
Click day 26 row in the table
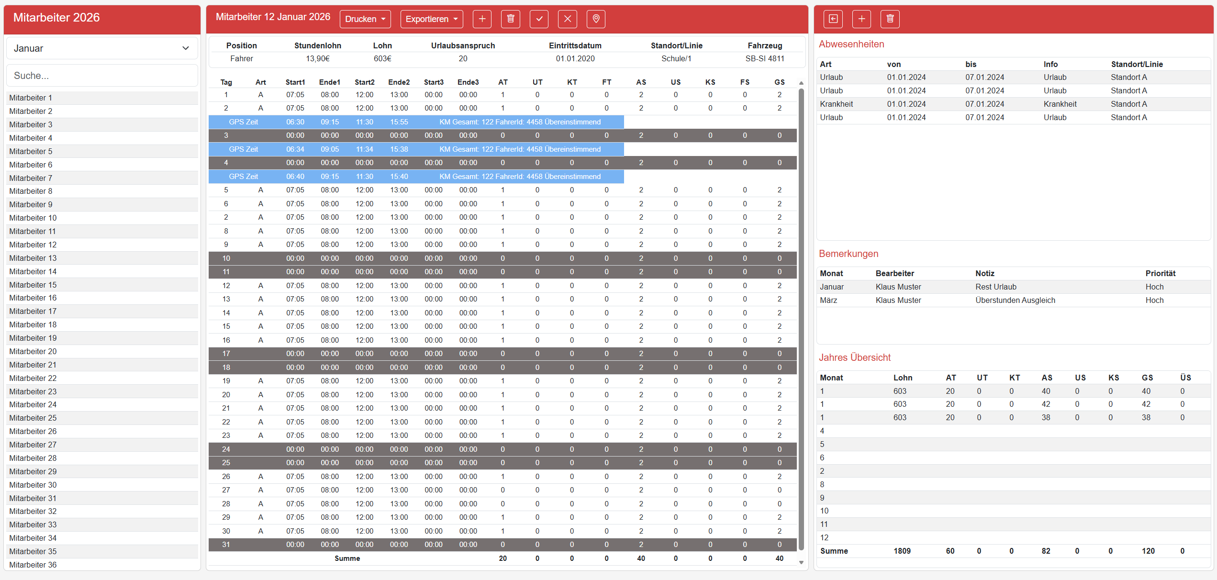coord(502,477)
